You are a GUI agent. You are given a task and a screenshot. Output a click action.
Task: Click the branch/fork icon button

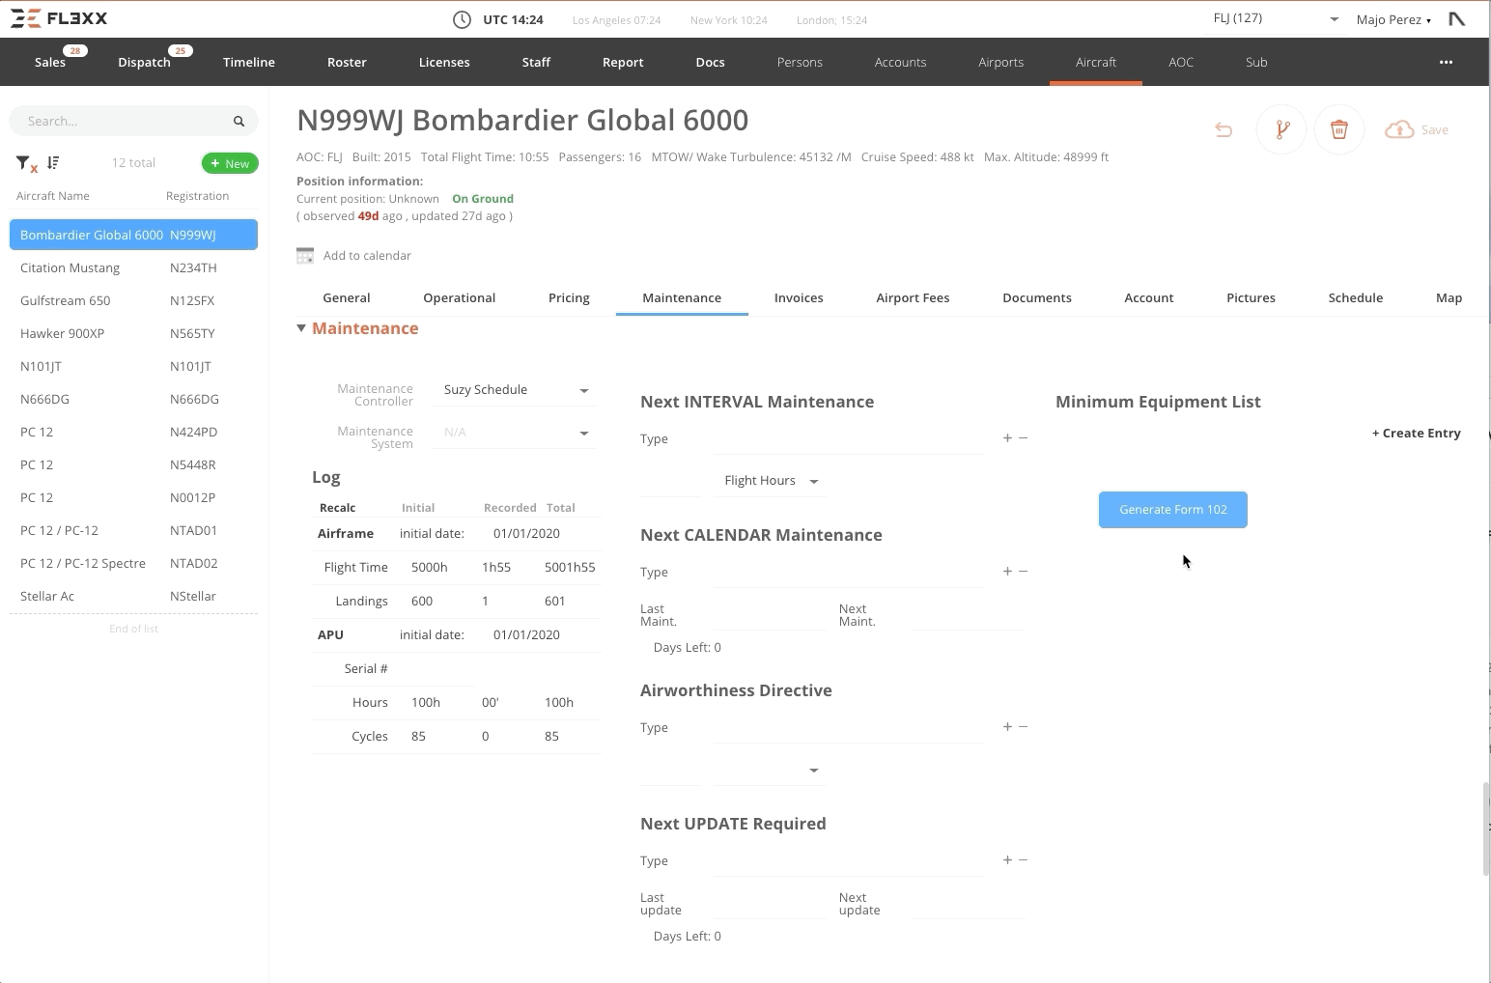pyautogui.click(x=1281, y=129)
